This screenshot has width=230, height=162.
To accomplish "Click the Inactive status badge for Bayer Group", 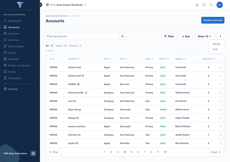I will tap(163, 109).
